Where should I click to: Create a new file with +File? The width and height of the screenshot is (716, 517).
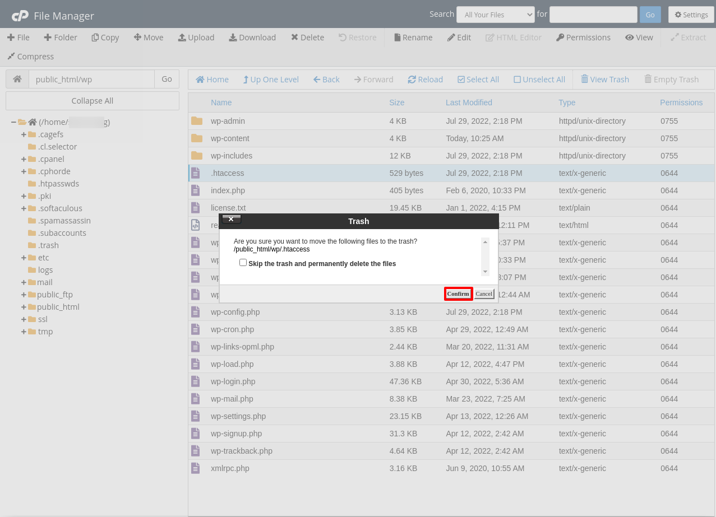[19, 38]
